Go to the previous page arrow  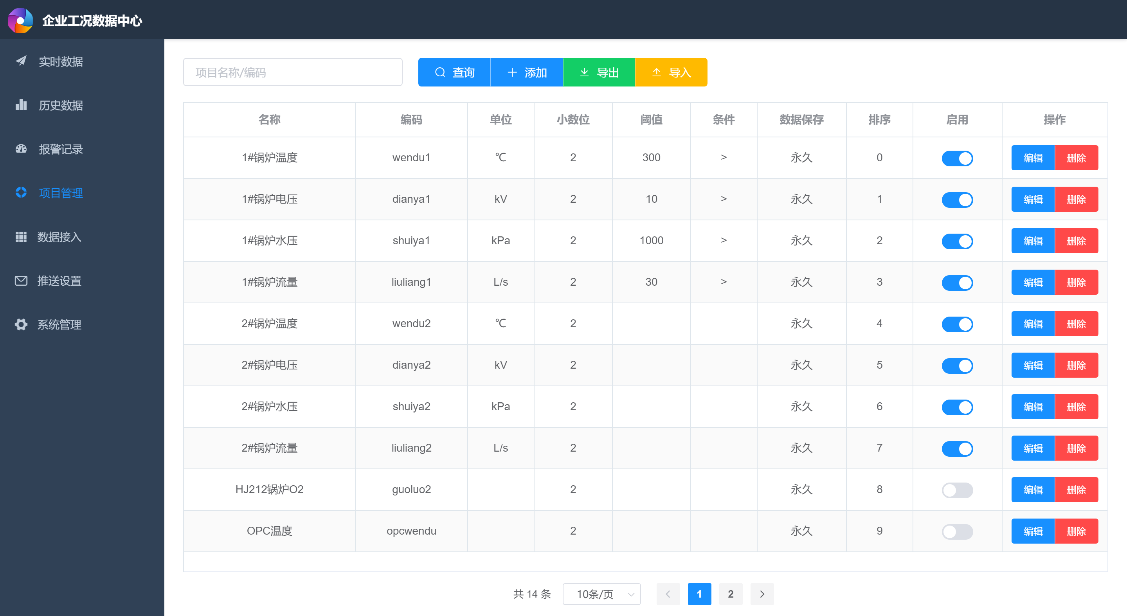(x=668, y=594)
